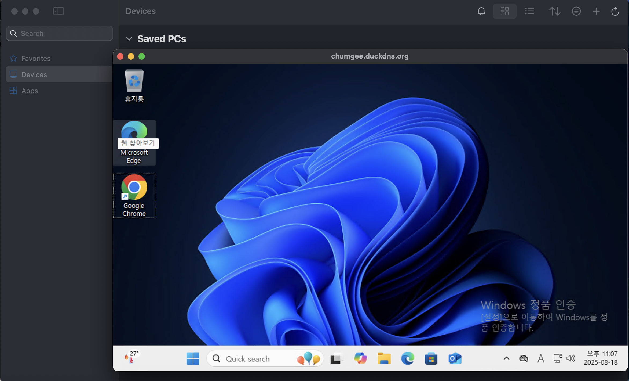Image resolution: width=629 pixels, height=381 pixels.
Task: Click the taskbar clock showing 11:07
Action: click(x=601, y=358)
